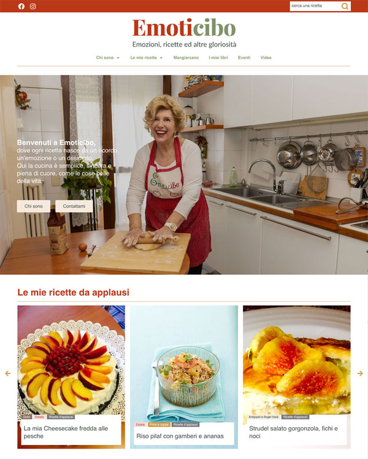This screenshot has width=368, height=459.
Task: Go to previous recipes with left arrow
Action: click(x=8, y=373)
